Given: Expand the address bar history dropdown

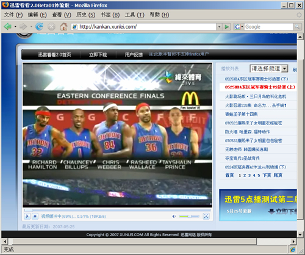Looking at the screenshot, I should [219, 27].
